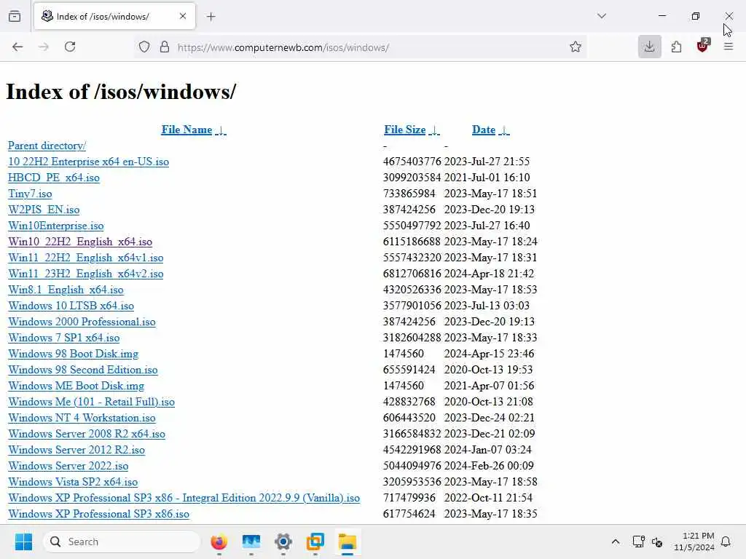This screenshot has width=746, height=559.
Task: Open the notifications bell icon
Action: [x=726, y=542]
